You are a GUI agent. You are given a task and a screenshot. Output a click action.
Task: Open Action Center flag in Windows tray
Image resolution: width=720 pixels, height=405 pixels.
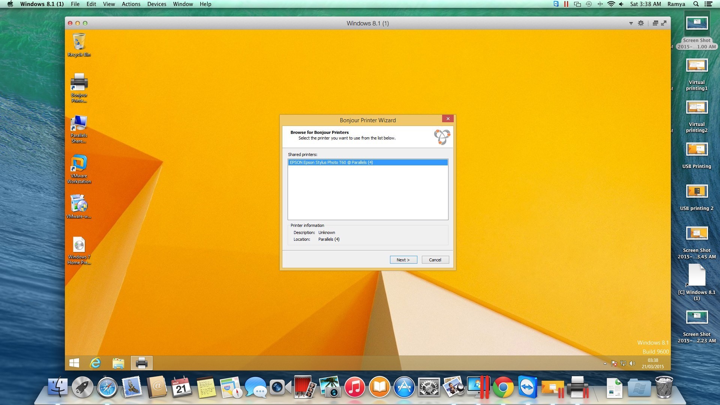pyautogui.click(x=614, y=363)
